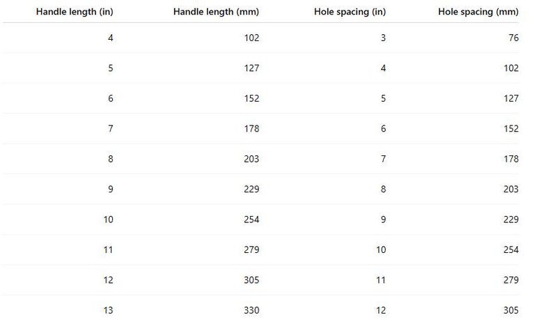This screenshot has width=553, height=331.
Task: Select the handle length 13 inch cell
Action: tap(108, 311)
